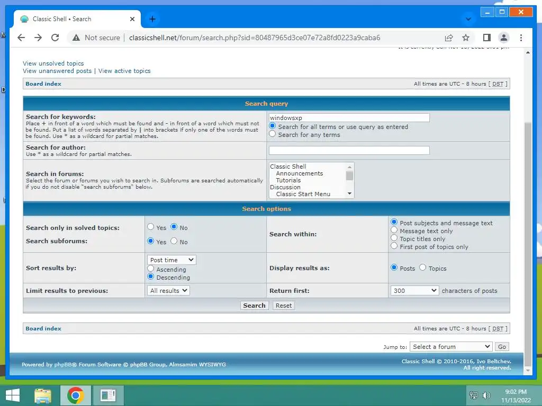Viewport: 542px width, 406px height.
Task: Open 'View unanswered posts' link
Action: pyautogui.click(x=57, y=71)
